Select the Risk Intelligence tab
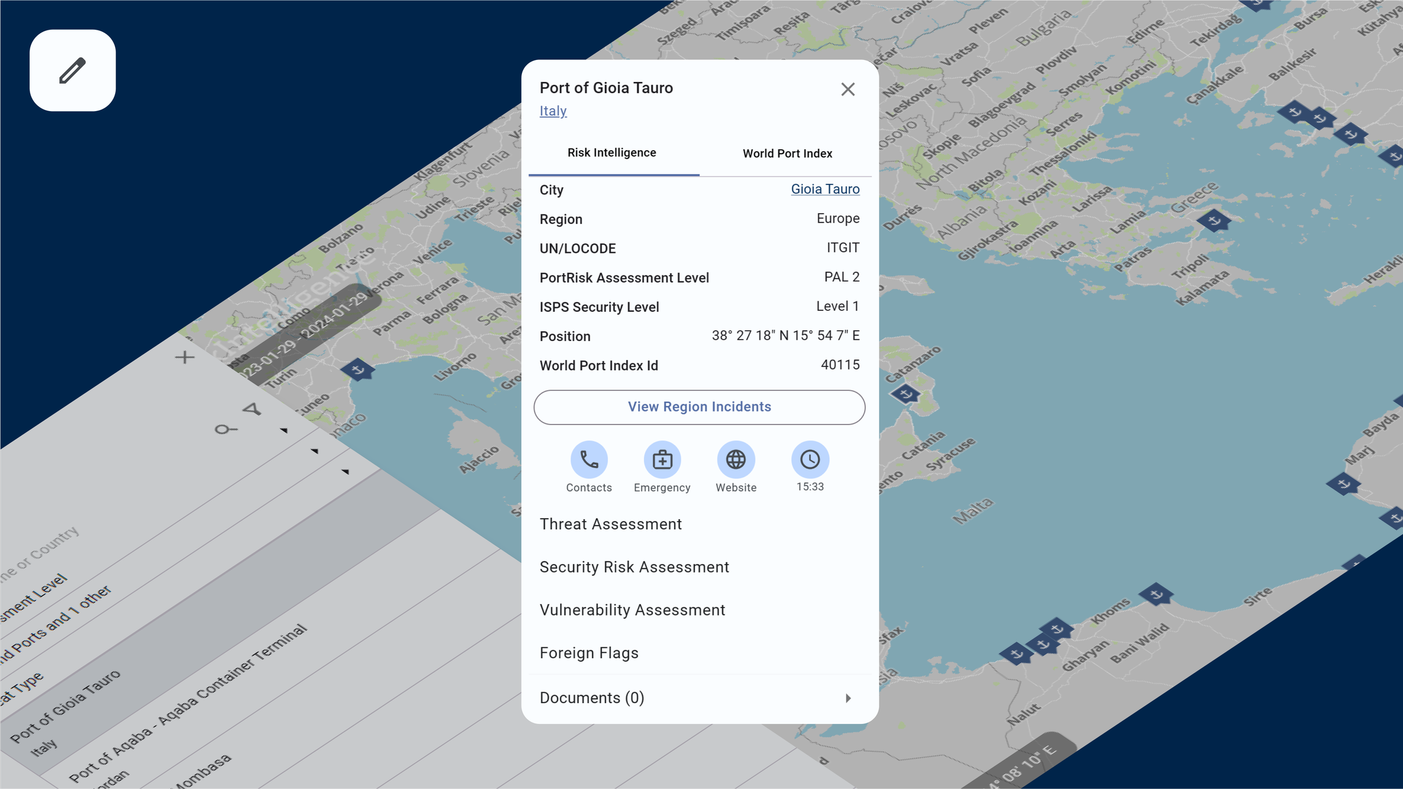This screenshot has width=1403, height=789. coord(612,153)
